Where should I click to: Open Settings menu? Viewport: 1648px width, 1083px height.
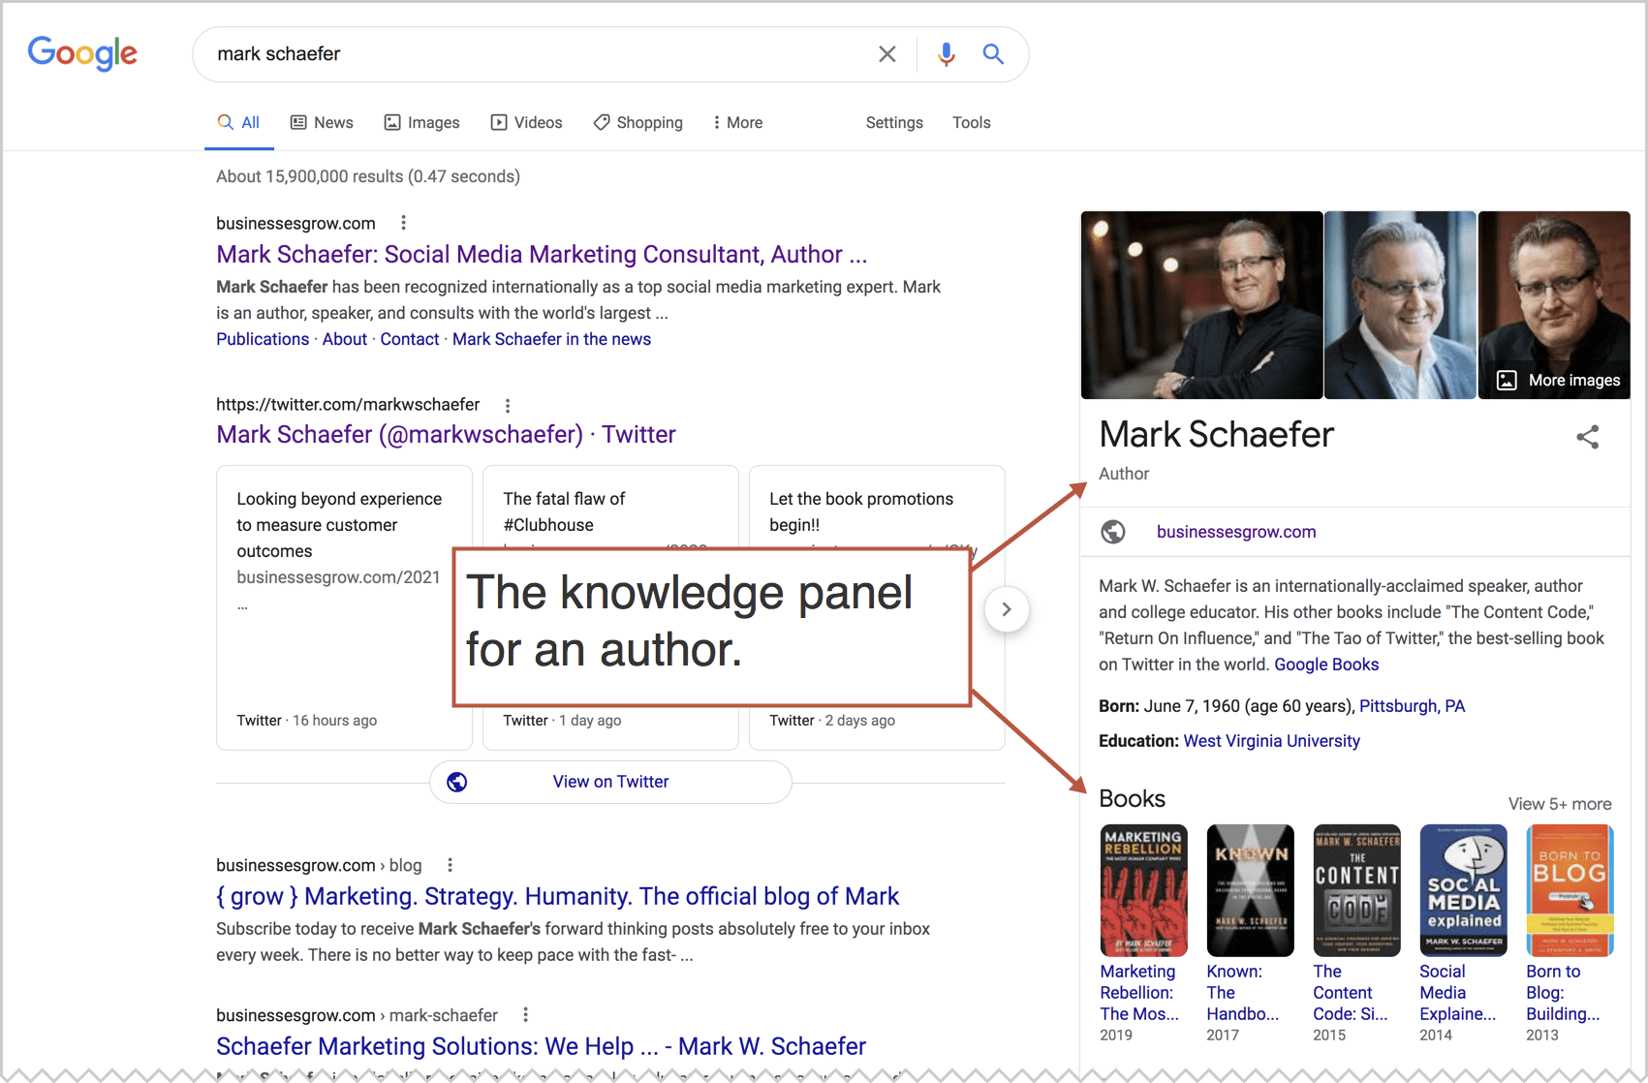(x=894, y=123)
